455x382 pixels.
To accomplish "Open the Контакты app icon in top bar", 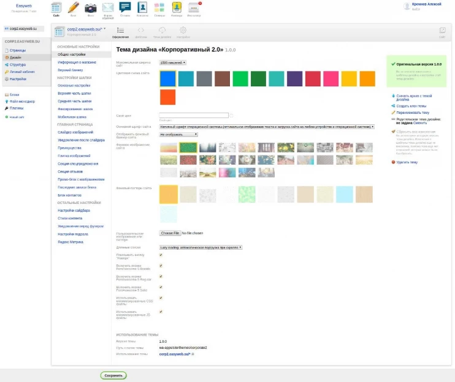I will (x=142, y=9).
